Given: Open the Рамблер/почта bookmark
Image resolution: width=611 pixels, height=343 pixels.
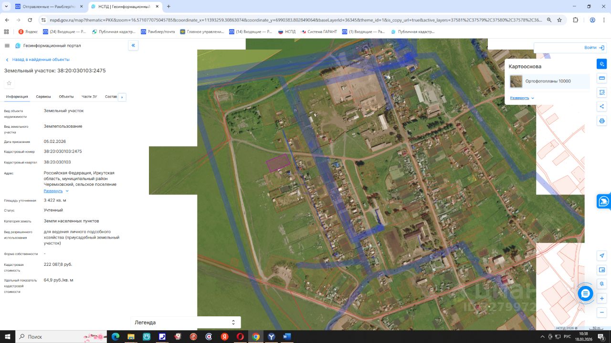Looking at the screenshot, I should pyautogui.click(x=158, y=31).
